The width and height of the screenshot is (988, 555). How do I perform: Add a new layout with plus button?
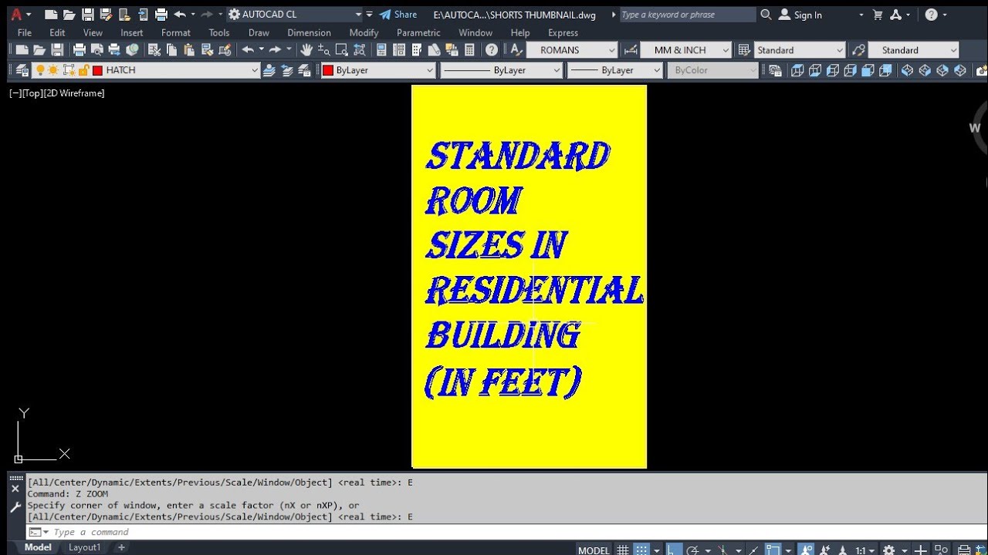121,547
